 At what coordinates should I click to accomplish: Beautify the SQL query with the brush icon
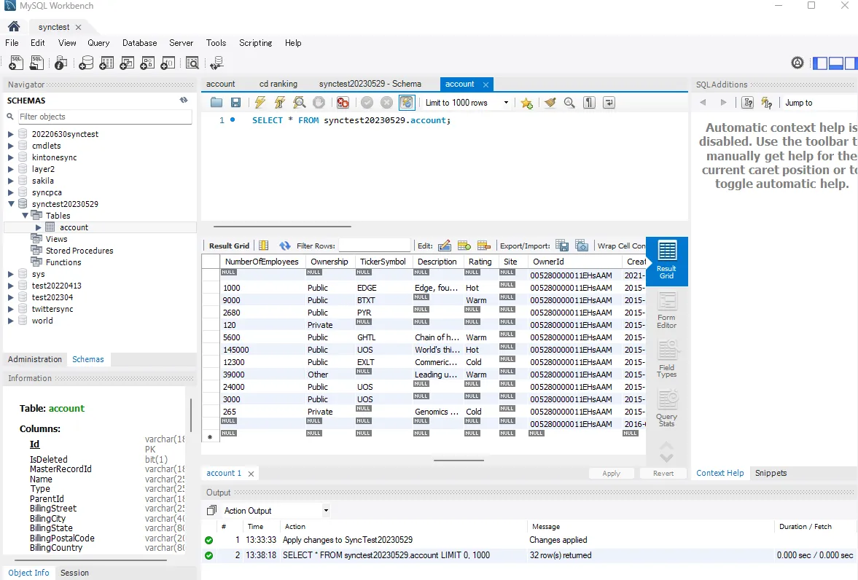click(550, 103)
